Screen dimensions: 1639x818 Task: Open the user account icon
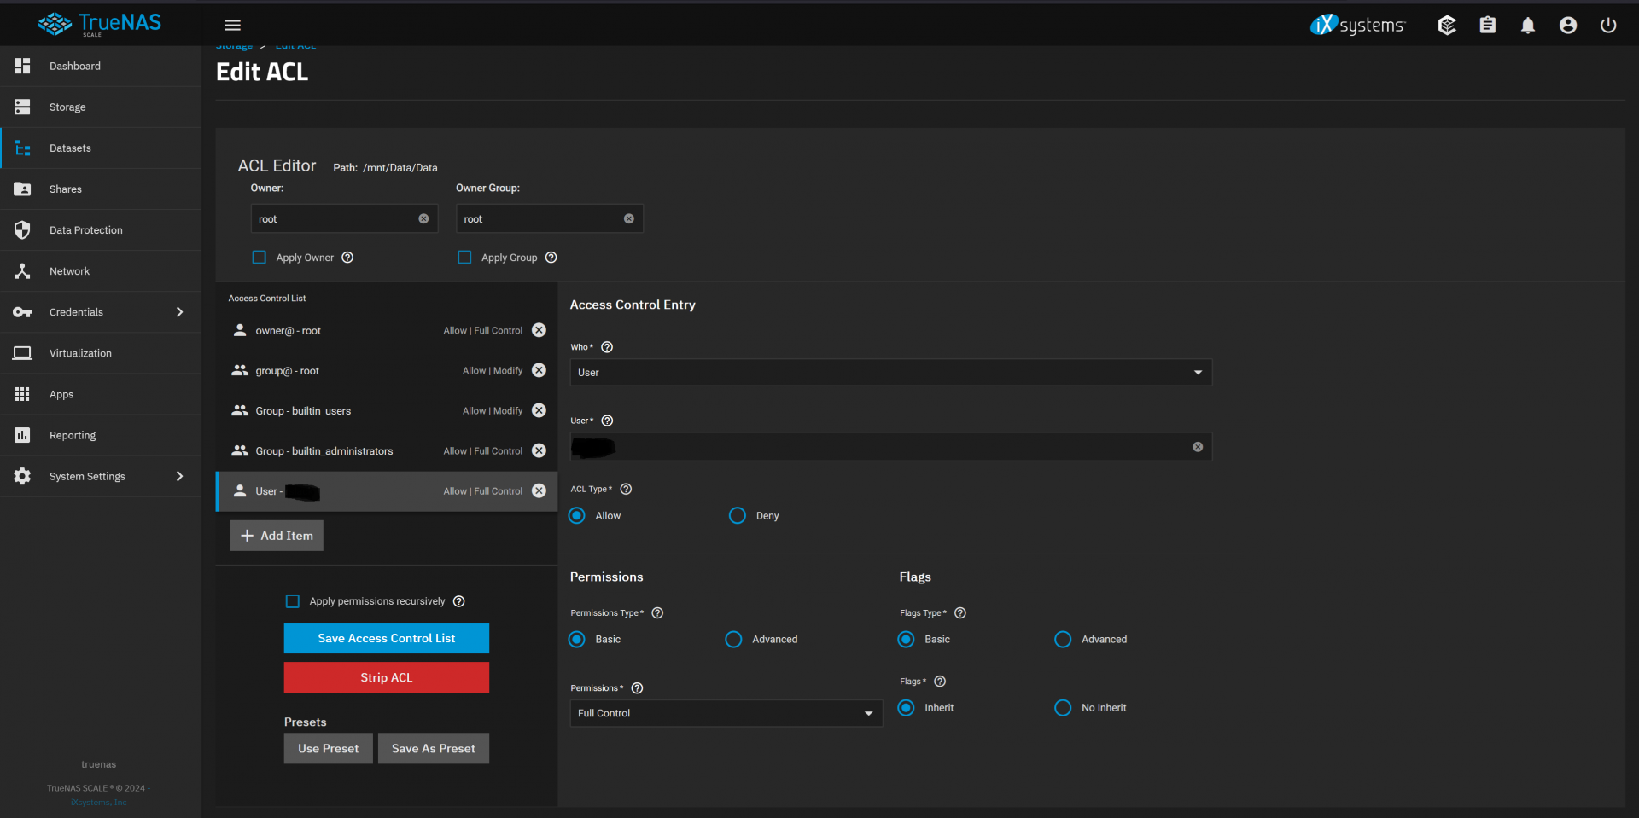pos(1567,26)
